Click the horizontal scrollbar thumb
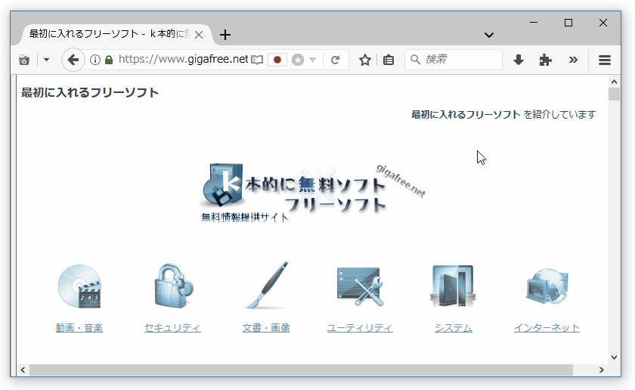 click(302, 370)
